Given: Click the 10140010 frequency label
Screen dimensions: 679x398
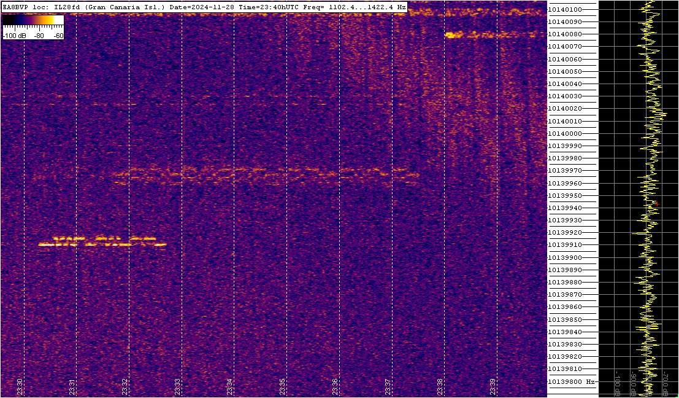Looking at the screenshot, I should click(x=564, y=122).
